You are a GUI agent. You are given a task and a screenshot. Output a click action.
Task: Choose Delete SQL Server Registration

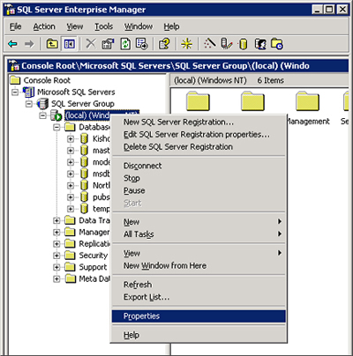click(199, 147)
